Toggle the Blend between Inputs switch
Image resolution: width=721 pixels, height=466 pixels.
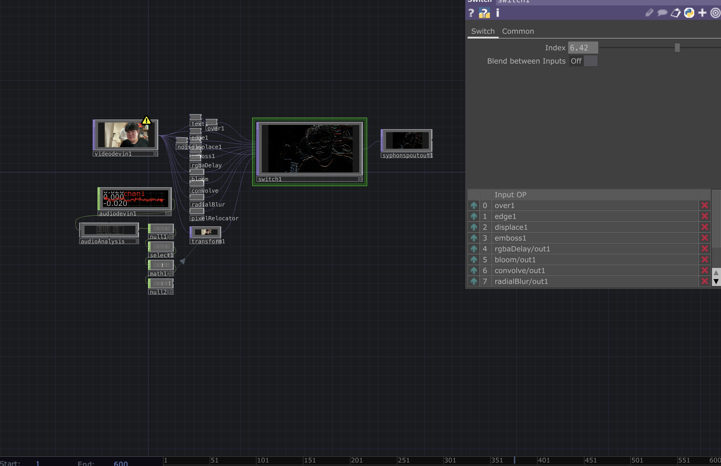[x=583, y=61]
